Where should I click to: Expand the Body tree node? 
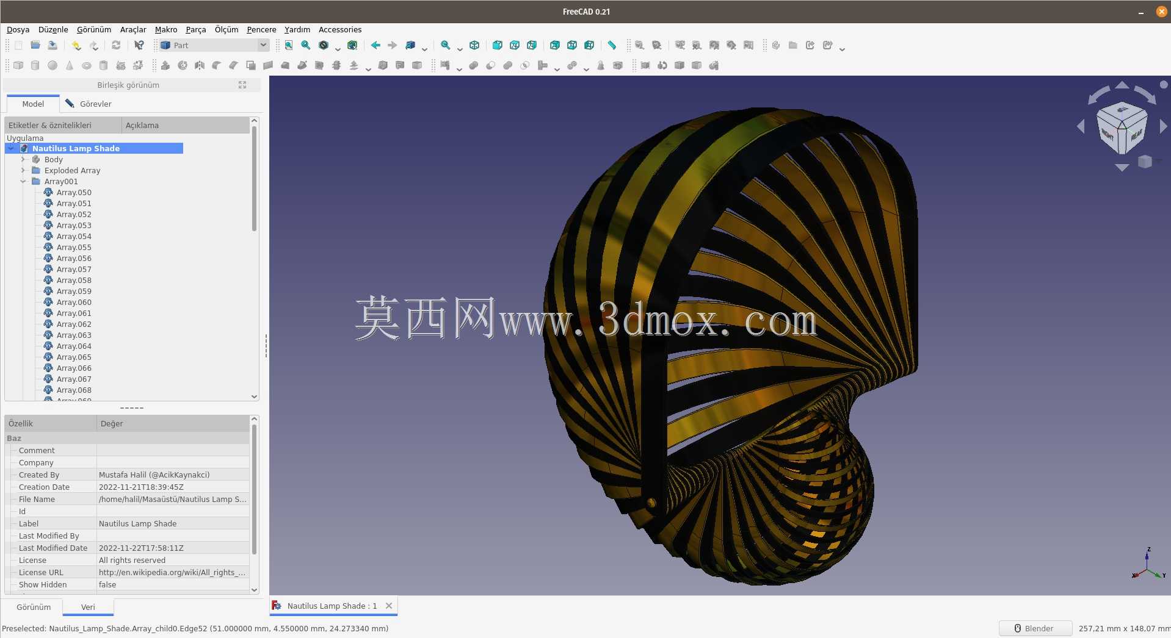click(x=23, y=159)
